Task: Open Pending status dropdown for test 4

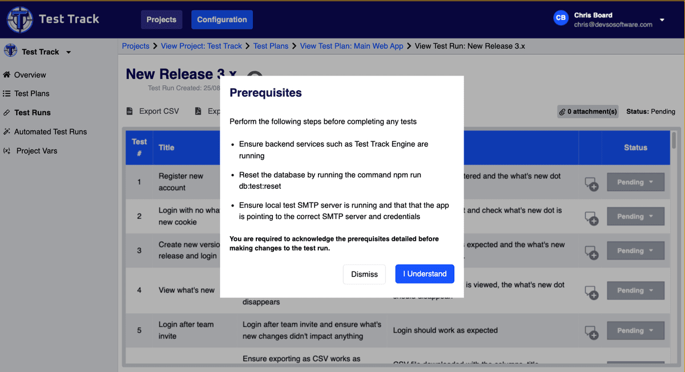Action: pos(635,290)
